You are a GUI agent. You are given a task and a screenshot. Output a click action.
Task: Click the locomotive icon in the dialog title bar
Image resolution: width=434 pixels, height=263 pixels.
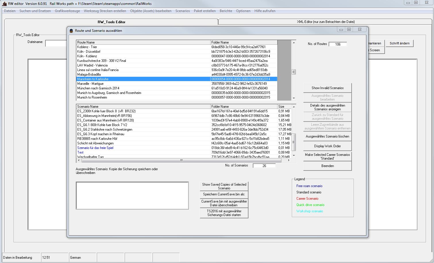[x=72, y=31]
